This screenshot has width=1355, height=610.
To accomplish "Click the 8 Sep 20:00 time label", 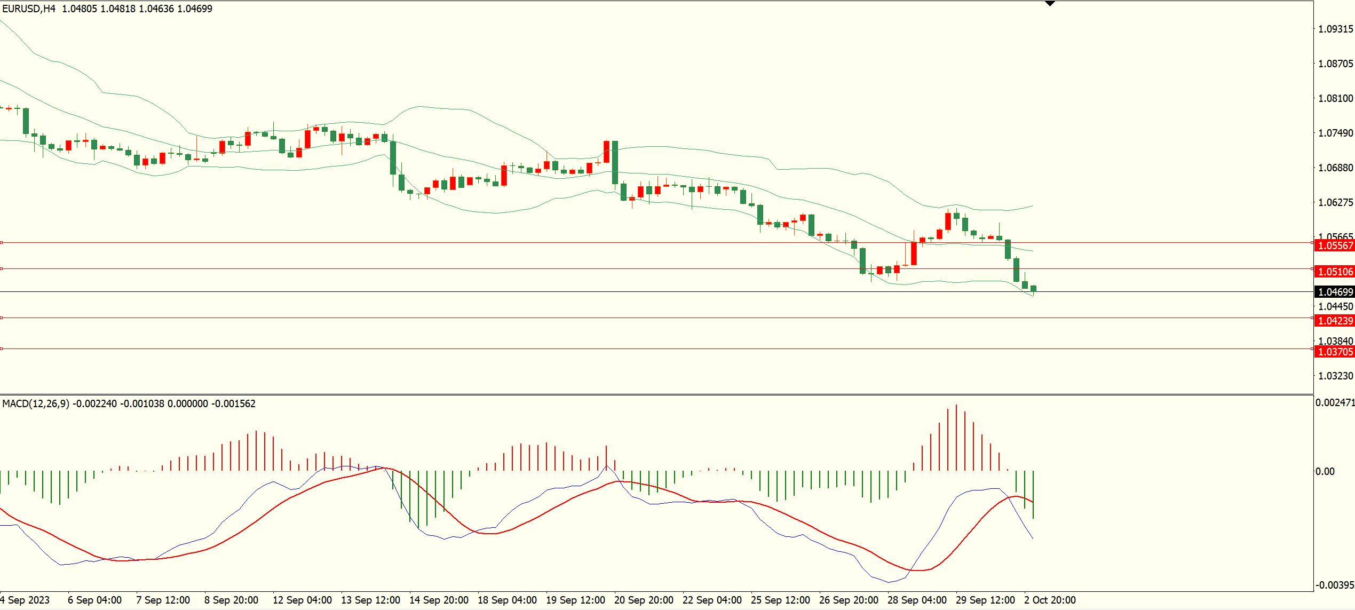I will coord(231,600).
